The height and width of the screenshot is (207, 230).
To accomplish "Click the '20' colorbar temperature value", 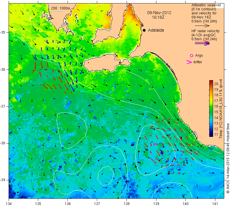I will click(216, 84).
